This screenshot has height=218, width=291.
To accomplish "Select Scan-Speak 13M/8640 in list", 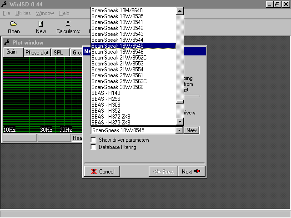I will 133,10.
